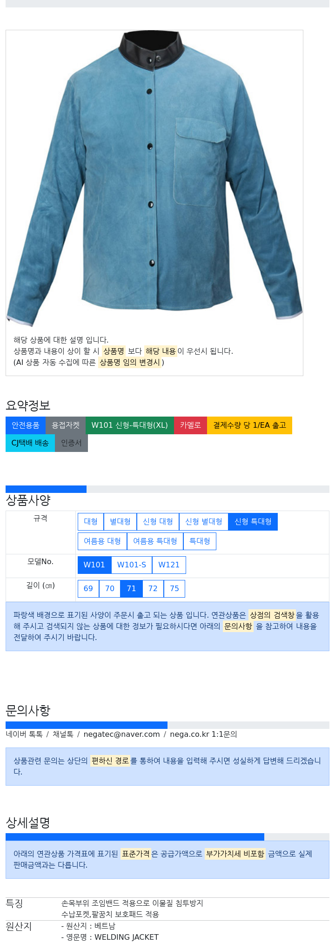Choose the 신형 대형 size
This screenshot has width=335, height=943.
[x=158, y=521]
